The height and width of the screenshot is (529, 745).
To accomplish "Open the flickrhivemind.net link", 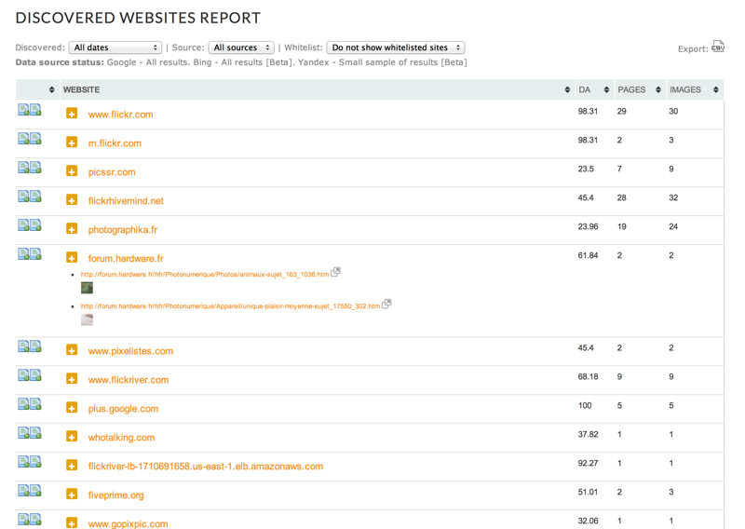I will click(x=126, y=201).
